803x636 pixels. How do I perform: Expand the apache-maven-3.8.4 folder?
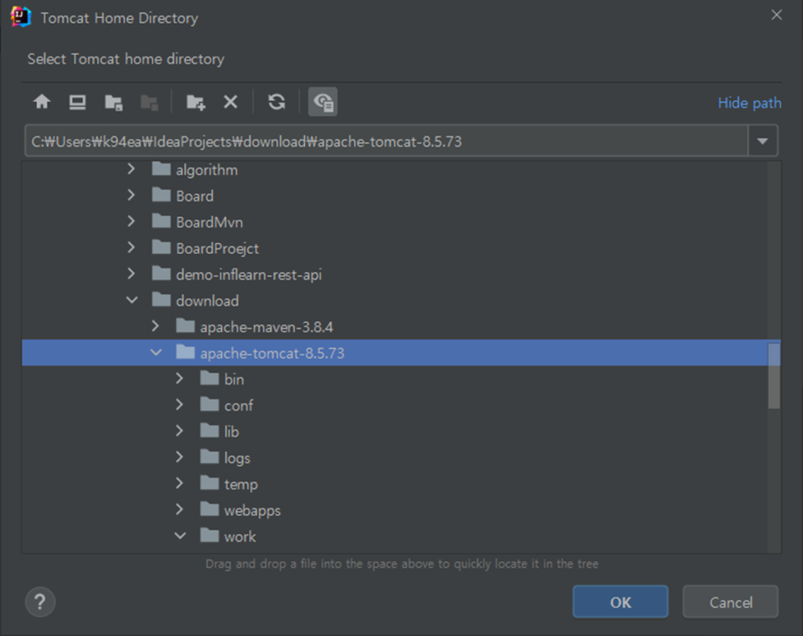[x=155, y=326]
